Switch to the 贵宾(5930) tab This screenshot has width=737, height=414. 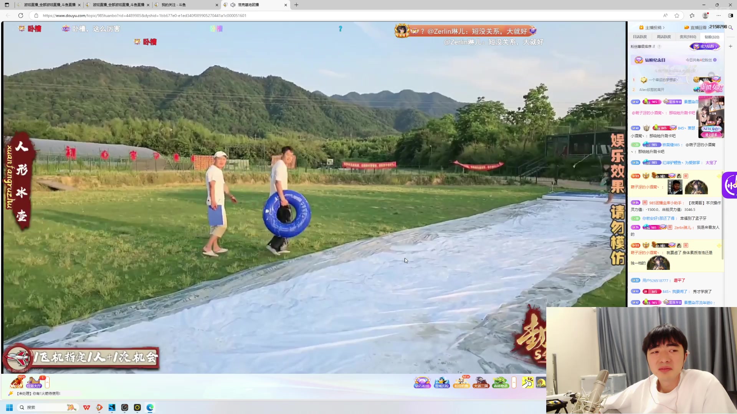[x=688, y=37]
